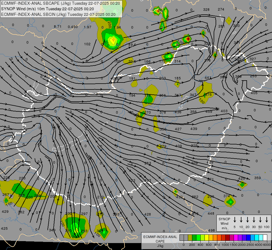Click the map value 102
This screenshot has width=272, height=250.
pyautogui.click(x=87, y=44)
